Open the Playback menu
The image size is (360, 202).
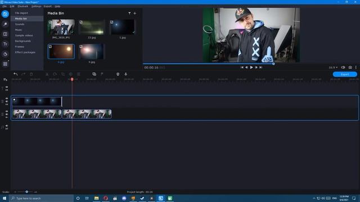coord(23,6)
